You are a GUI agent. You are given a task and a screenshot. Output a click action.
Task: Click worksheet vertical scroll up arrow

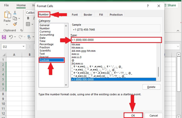point(179,55)
